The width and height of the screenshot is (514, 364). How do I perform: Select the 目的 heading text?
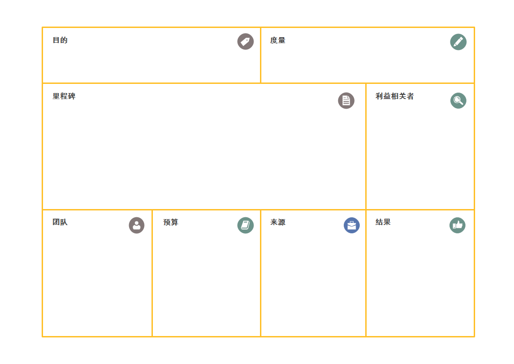[x=60, y=40]
